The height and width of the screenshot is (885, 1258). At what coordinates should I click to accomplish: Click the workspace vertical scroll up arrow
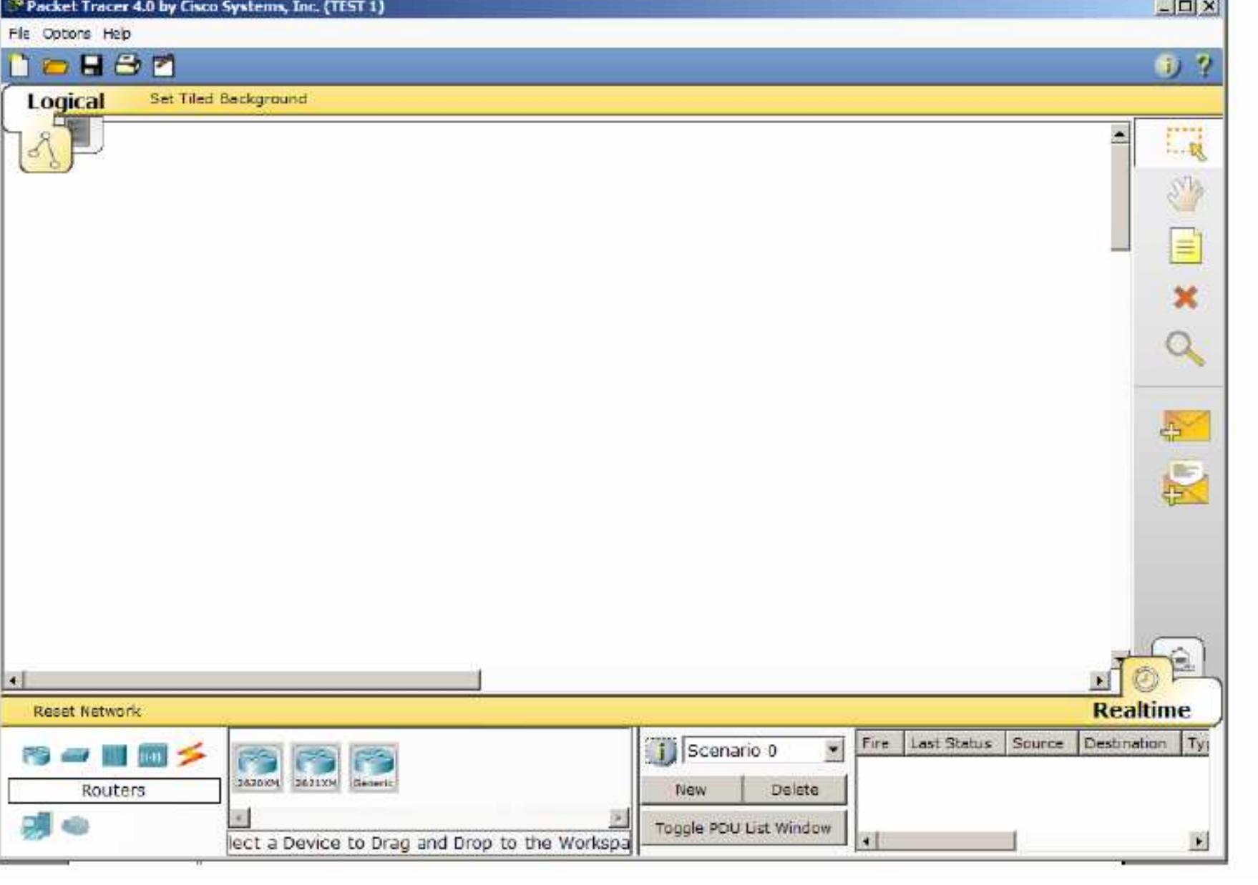pos(1119,133)
